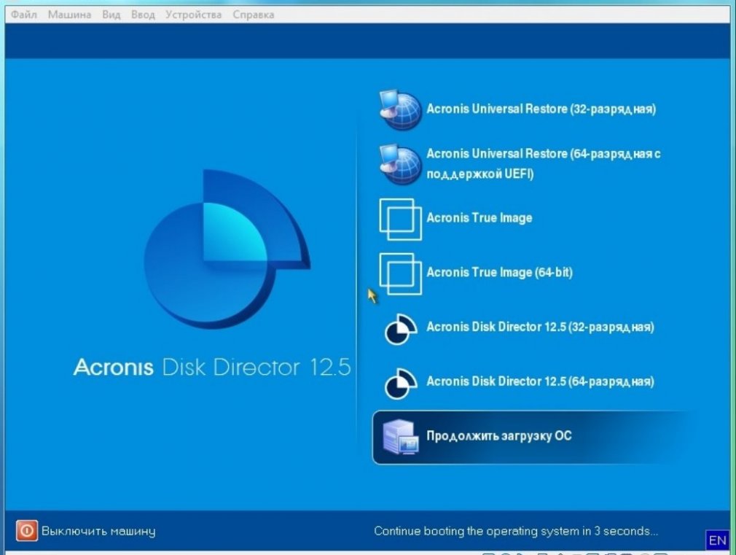Click the Acronis True Image squares icon

pos(400,219)
